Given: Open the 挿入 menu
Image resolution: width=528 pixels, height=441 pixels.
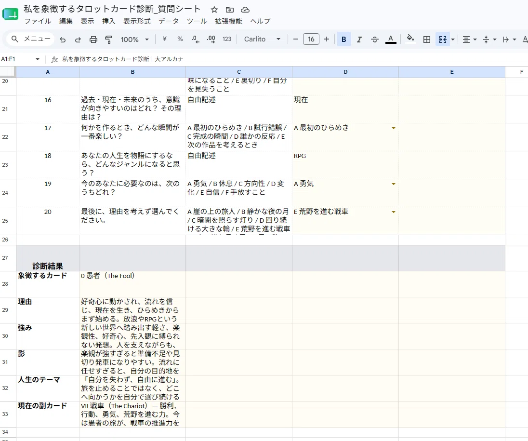Looking at the screenshot, I should (108, 21).
